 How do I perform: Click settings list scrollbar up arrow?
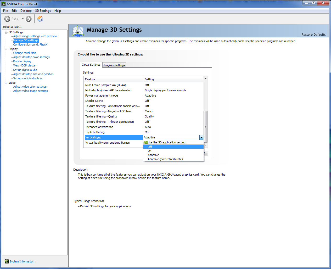206,79
